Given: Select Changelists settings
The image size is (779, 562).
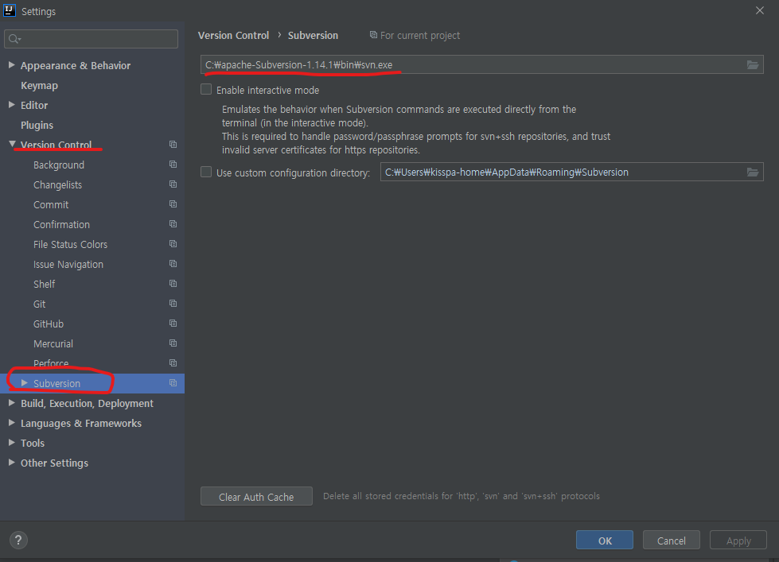Looking at the screenshot, I should click(57, 184).
